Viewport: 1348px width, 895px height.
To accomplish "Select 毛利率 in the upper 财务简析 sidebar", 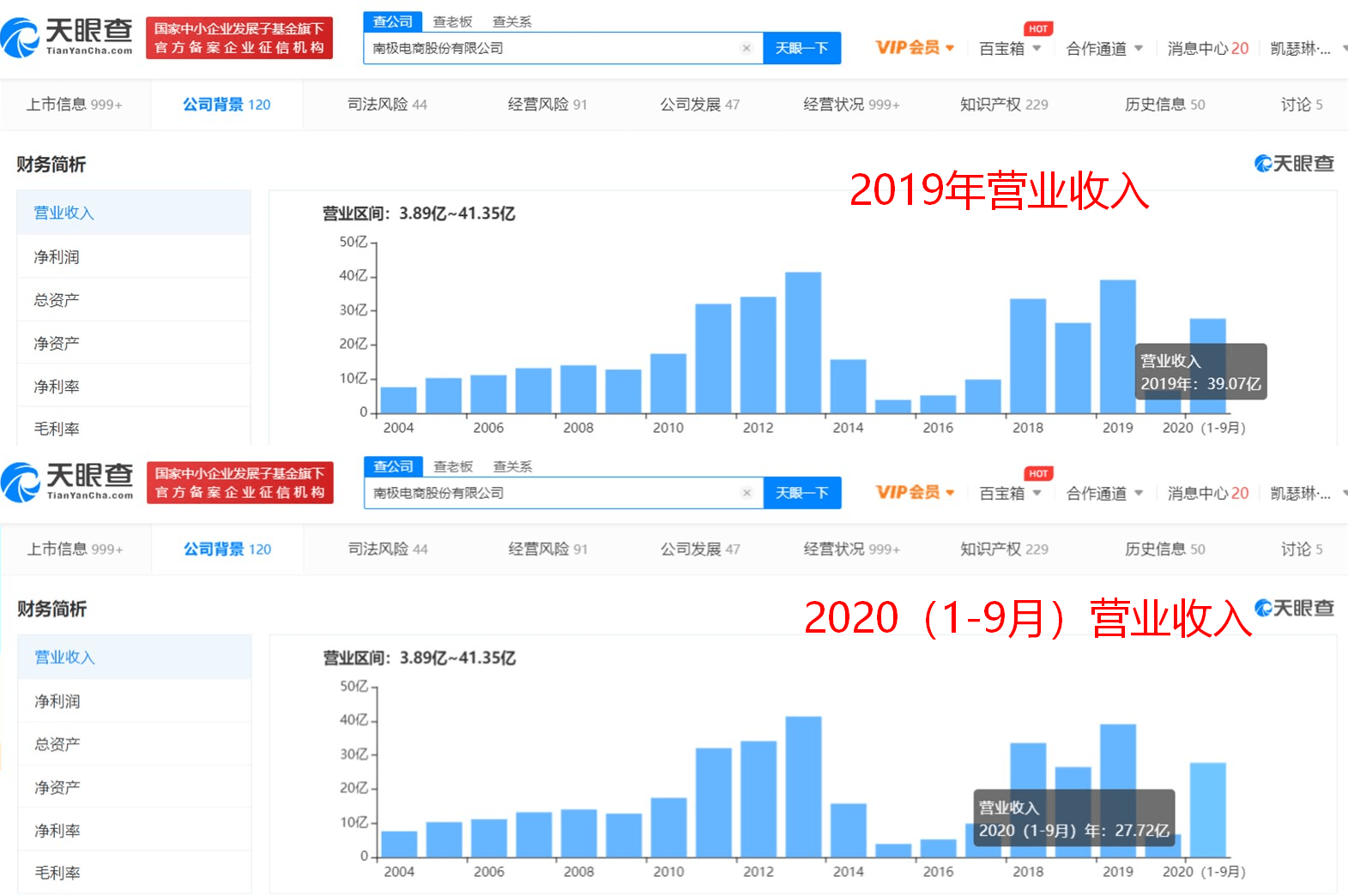I will pos(134,427).
